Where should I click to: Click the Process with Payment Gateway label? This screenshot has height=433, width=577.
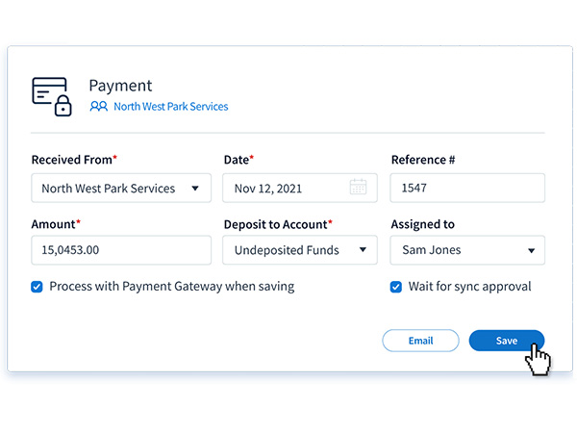tap(172, 287)
